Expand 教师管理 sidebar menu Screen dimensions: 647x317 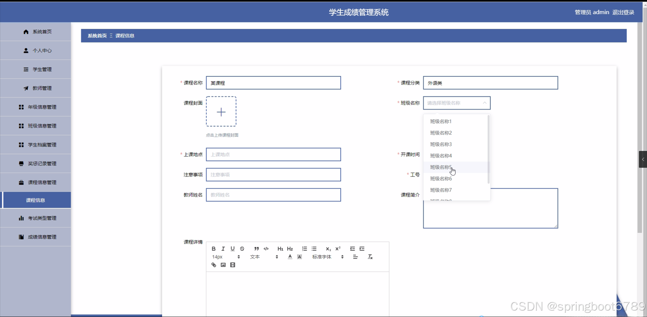35,88
